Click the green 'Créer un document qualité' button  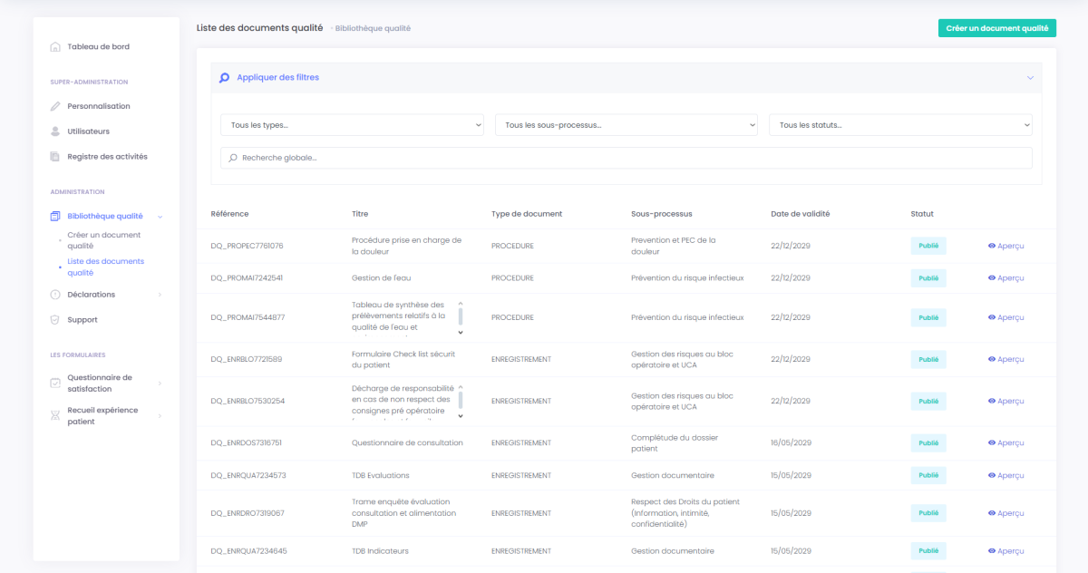click(996, 28)
